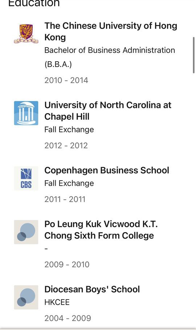
Task: Tap the Fall Exchange text under UNC
Action: click(x=69, y=129)
